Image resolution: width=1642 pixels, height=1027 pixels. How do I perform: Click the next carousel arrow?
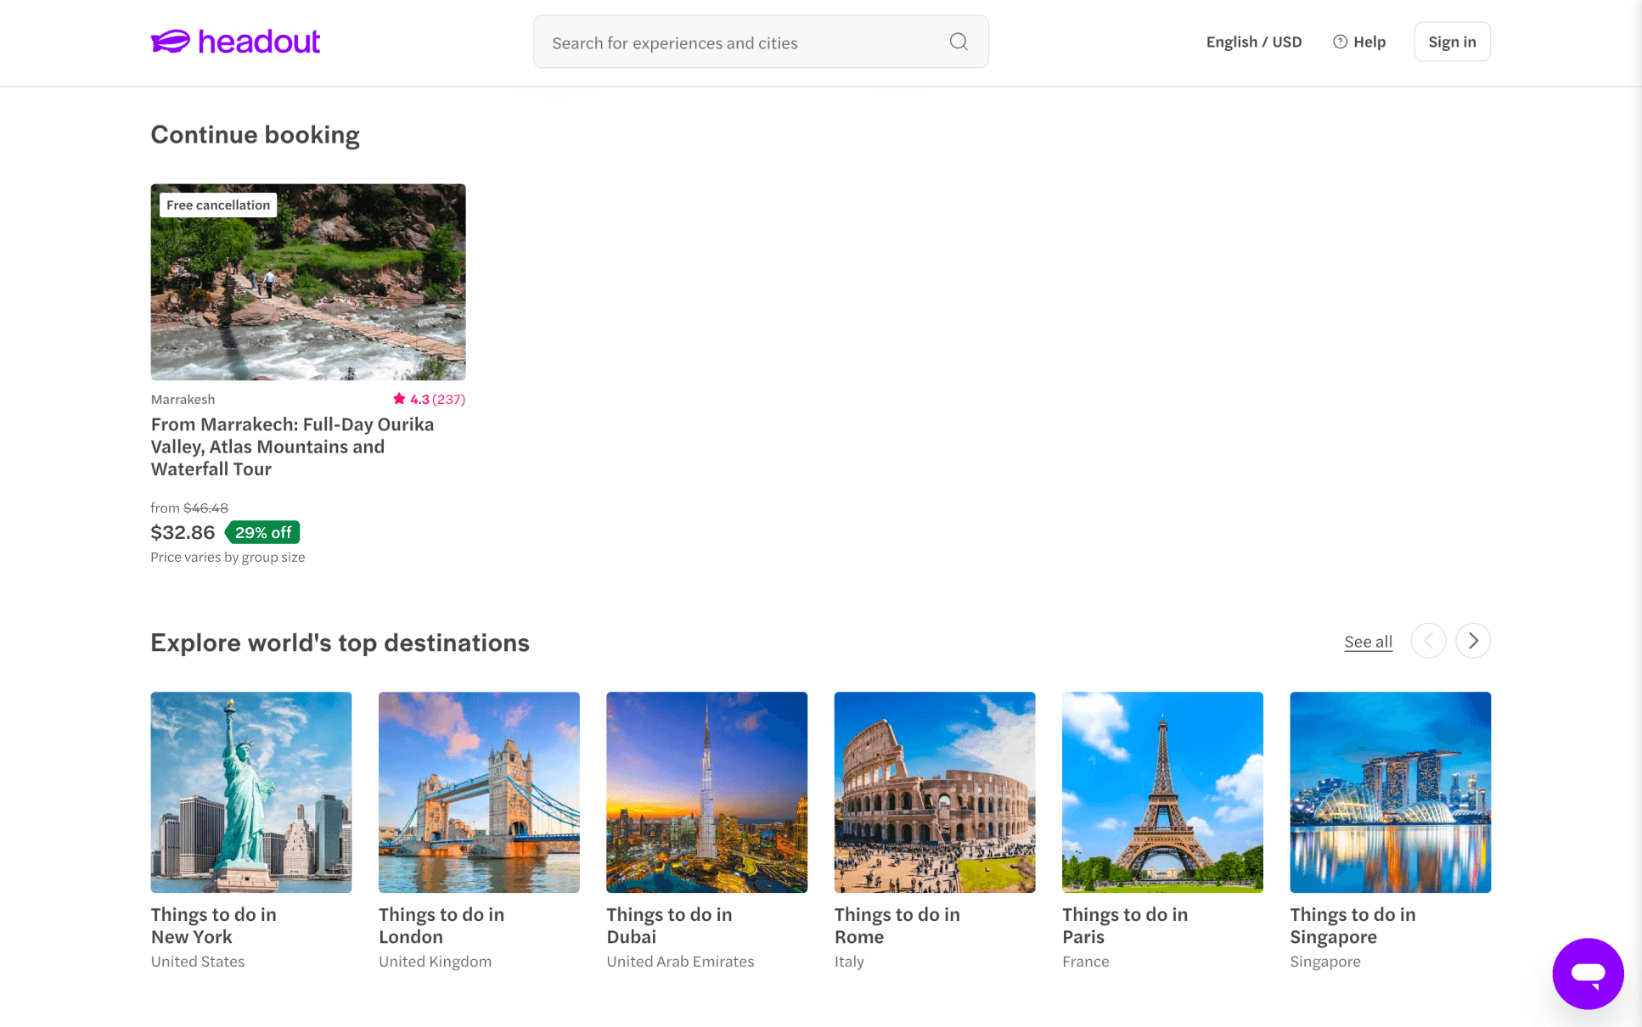coord(1473,641)
